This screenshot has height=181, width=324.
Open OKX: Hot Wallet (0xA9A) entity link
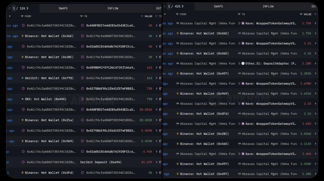point(46,99)
